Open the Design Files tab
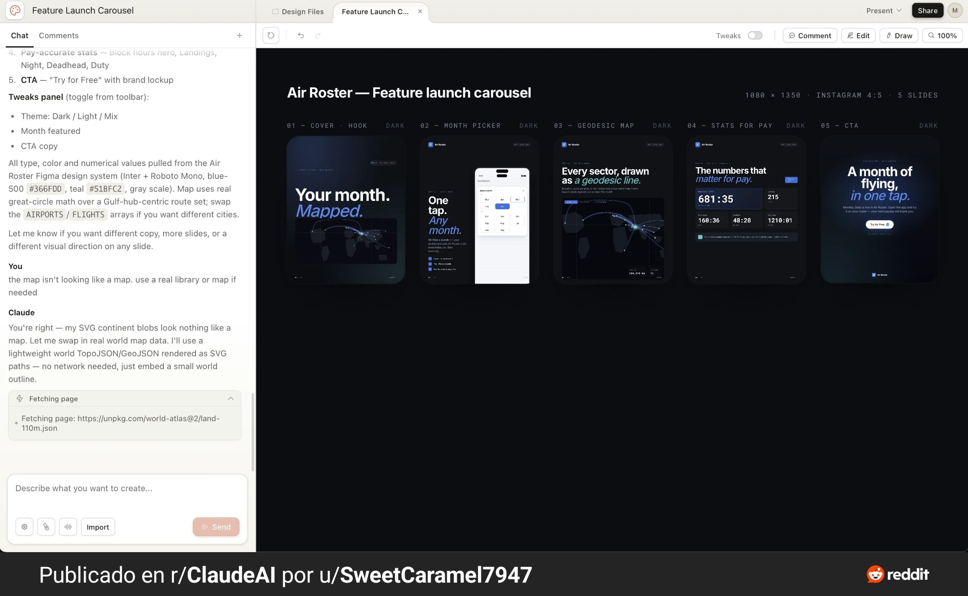This screenshot has width=968, height=596. (x=298, y=11)
